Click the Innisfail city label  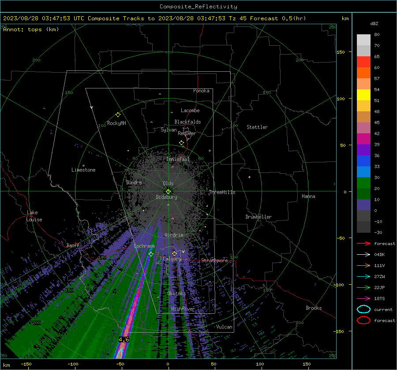point(178,159)
